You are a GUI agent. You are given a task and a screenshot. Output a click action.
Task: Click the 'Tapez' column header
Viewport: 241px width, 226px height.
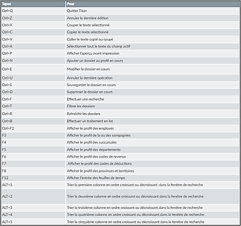[x=33, y=4]
